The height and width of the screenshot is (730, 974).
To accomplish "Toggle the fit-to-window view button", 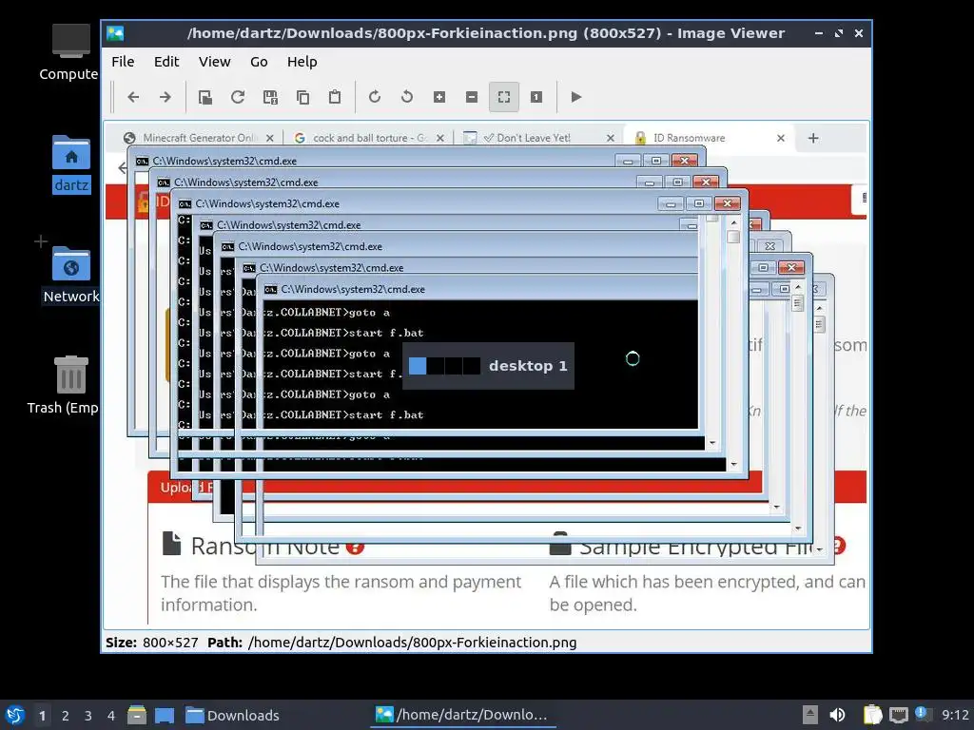I will [x=504, y=97].
